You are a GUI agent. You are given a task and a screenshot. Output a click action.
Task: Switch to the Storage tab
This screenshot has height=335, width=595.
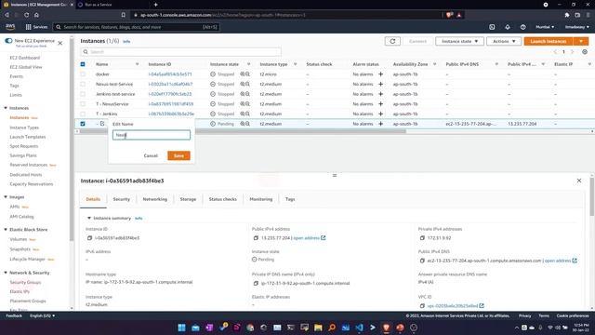[188, 199]
